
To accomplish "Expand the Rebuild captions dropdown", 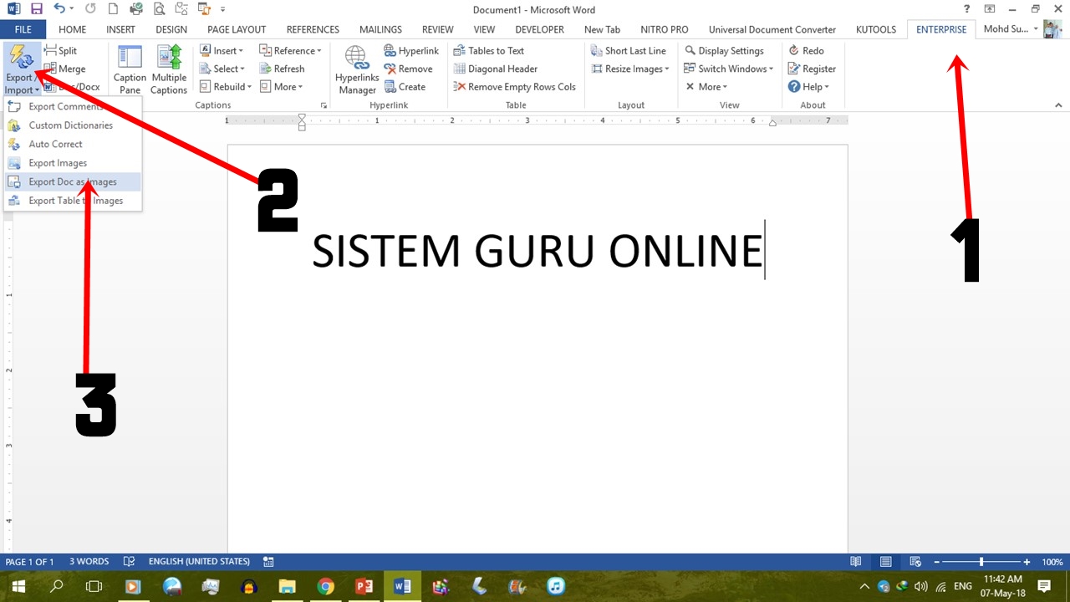I will pos(225,87).
